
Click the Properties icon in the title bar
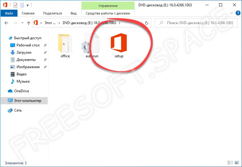pos(15,5)
